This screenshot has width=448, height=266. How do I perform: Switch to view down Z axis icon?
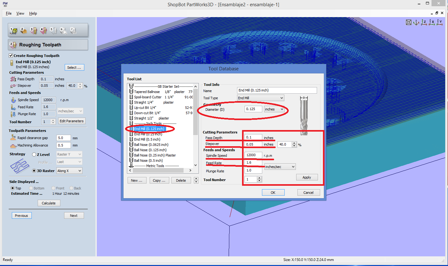(x=424, y=22)
